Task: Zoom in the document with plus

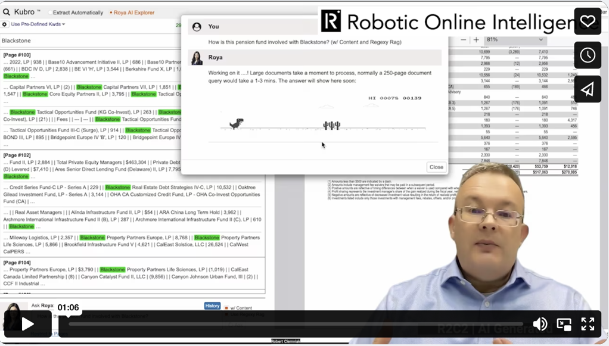Action: [476, 40]
